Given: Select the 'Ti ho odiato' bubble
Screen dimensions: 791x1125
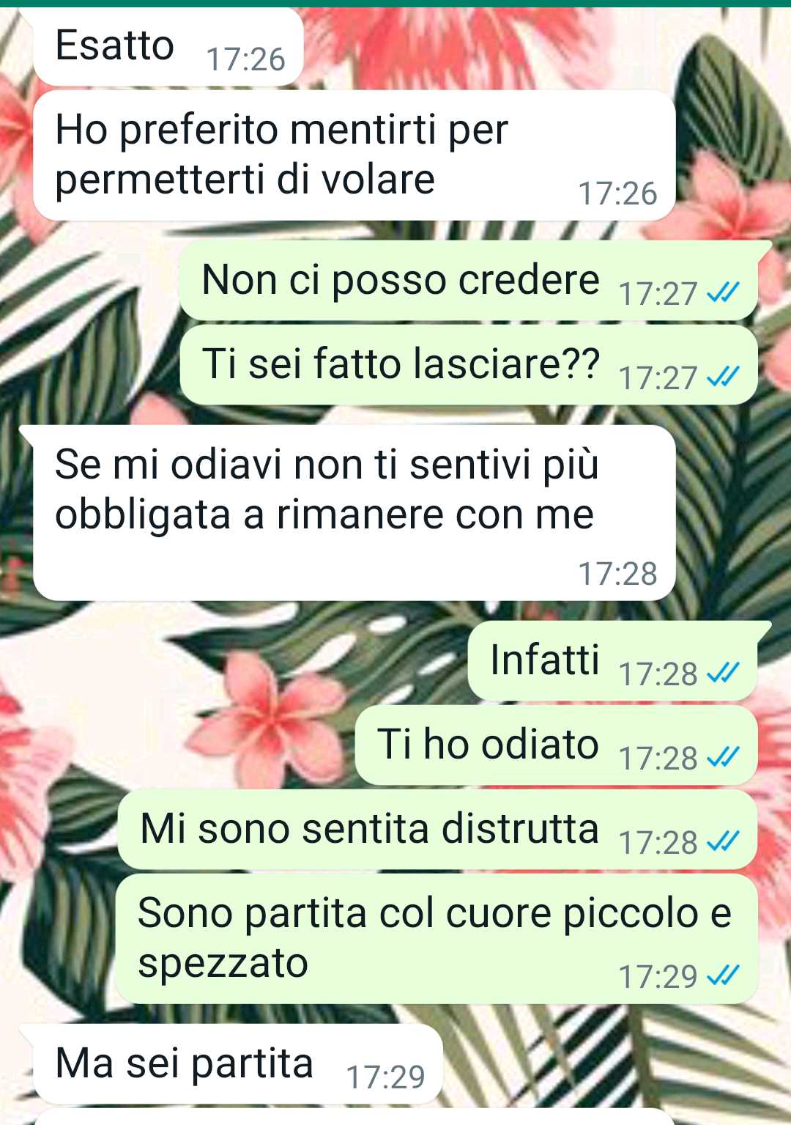Looking at the screenshot, I should click(556, 745).
